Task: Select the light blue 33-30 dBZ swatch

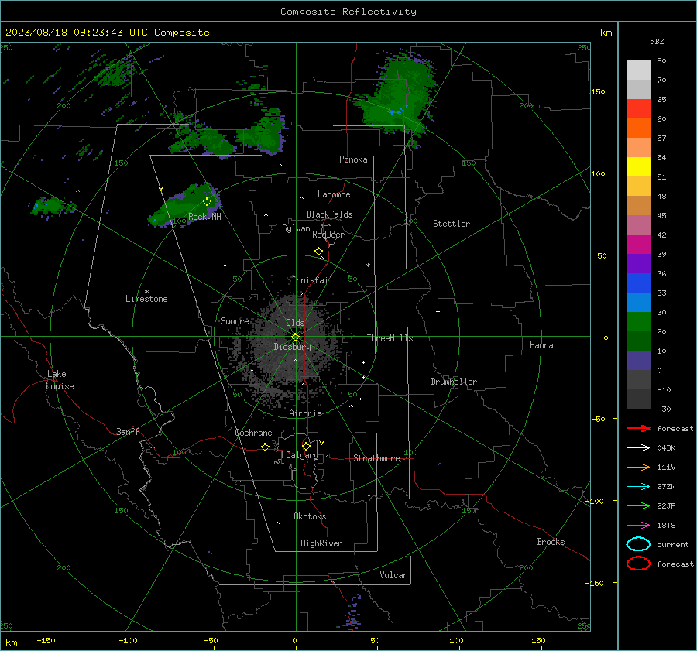Action: pos(638,303)
